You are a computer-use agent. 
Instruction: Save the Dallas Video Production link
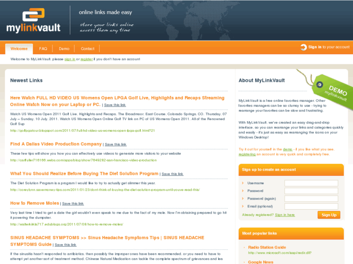[x=116, y=144]
